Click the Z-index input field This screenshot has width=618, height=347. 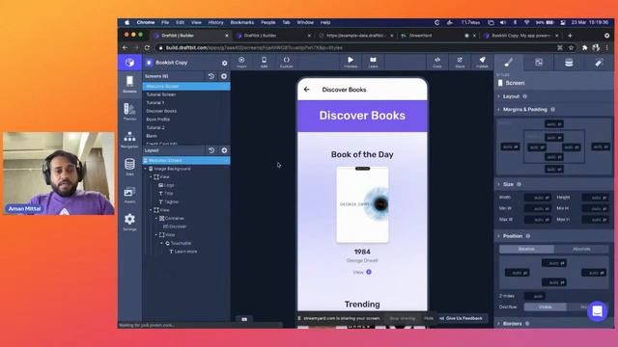[x=535, y=296]
